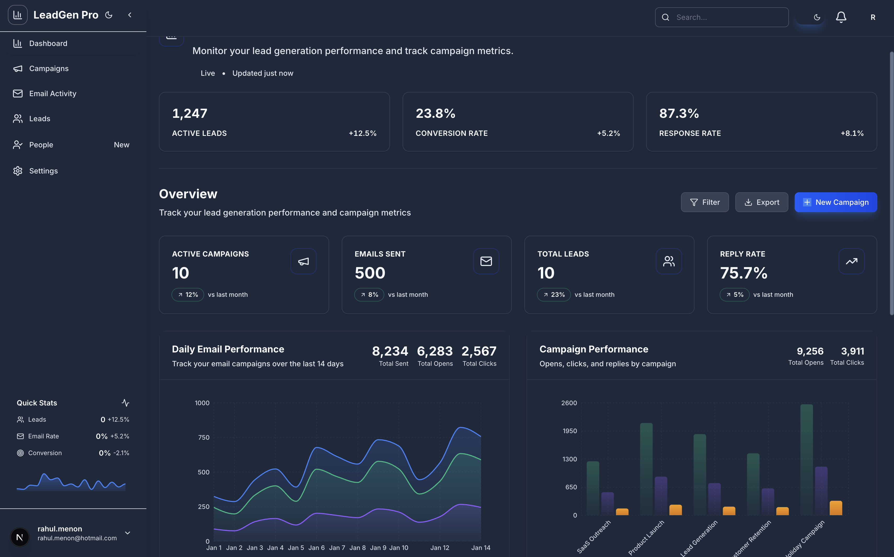Export the Overview data

[761, 202]
